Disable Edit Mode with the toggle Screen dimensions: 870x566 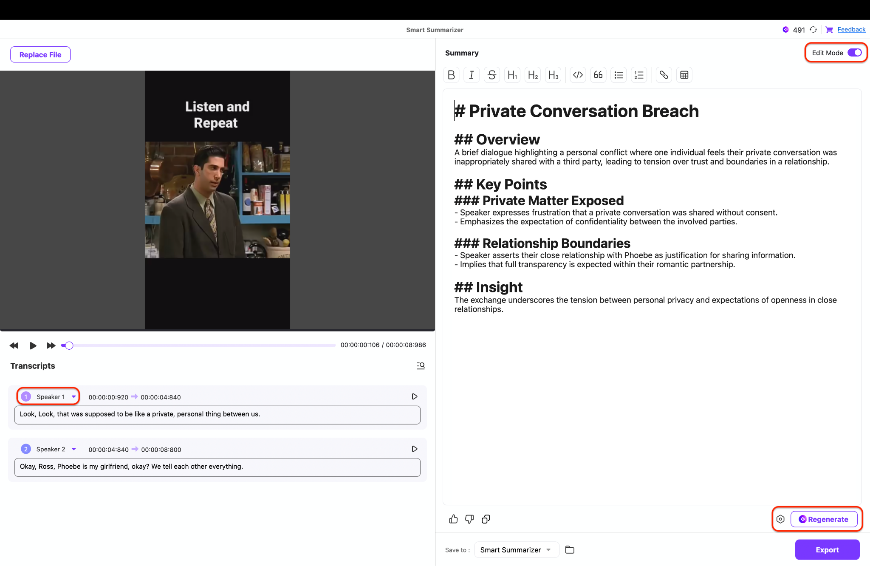pos(854,52)
